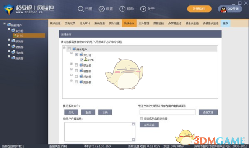The height and width of the screenshot is (148, 249).
Task: Click the 关机 shutdown button
Action: click(71, 112)
